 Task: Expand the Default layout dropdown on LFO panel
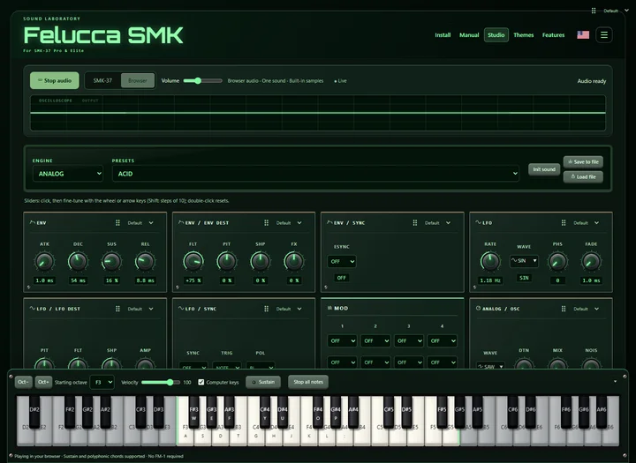[587, 223]
